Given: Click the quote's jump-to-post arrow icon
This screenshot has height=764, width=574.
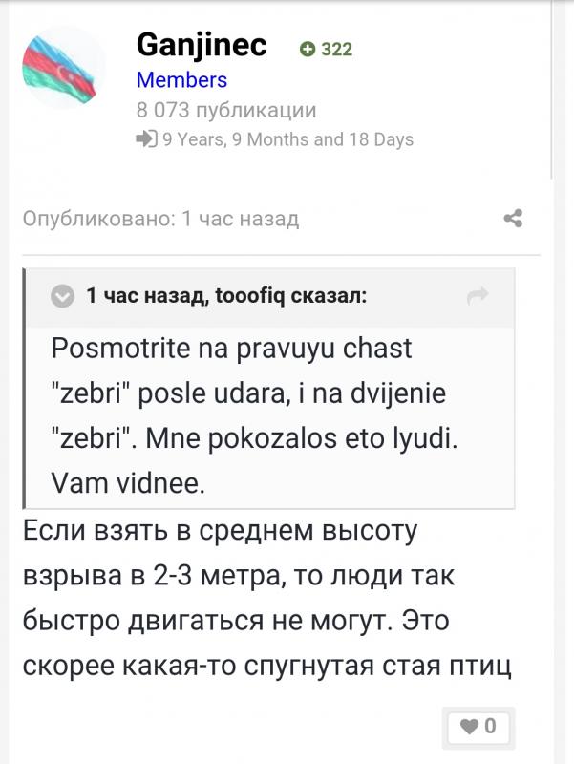Looking at the screenshot, I should 478,297.
